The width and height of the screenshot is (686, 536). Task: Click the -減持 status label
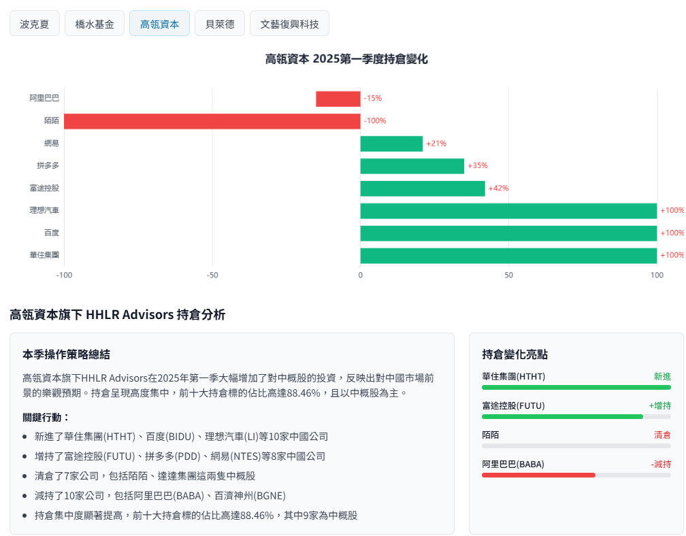661,465
